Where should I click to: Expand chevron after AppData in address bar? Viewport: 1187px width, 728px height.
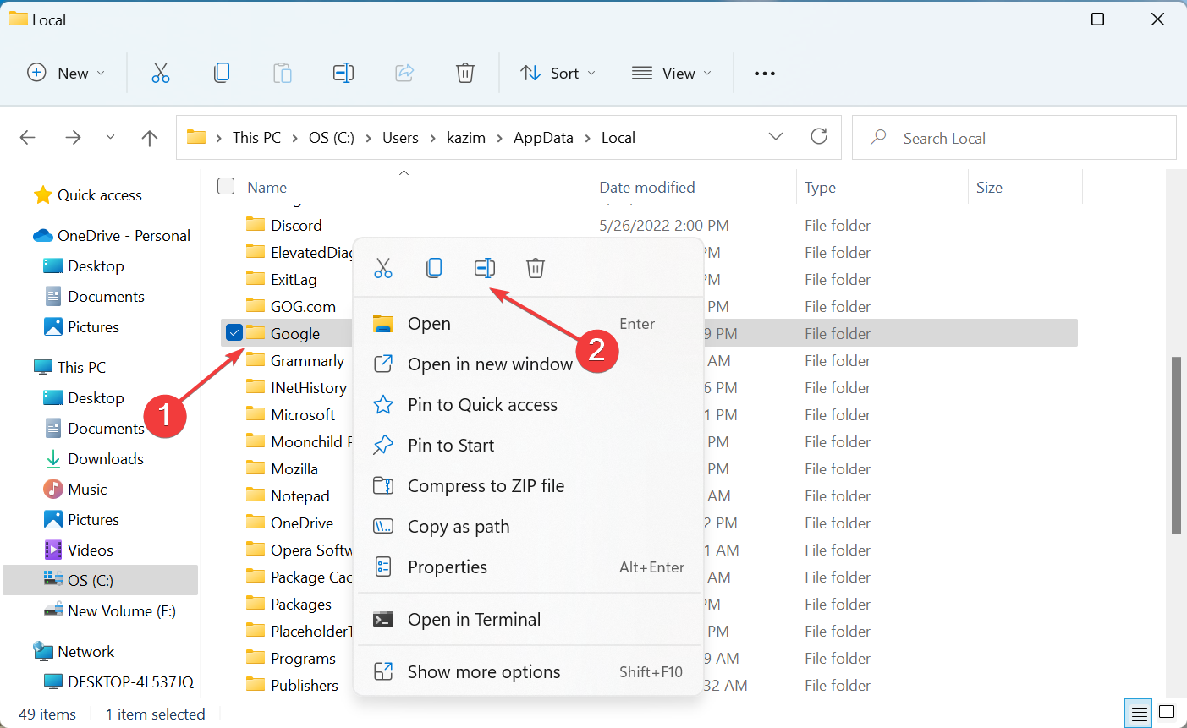pyautogui.click(x=587, y=138)
